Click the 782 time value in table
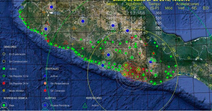Viewport: 212px width, 111px height. [x=159, y=33]
